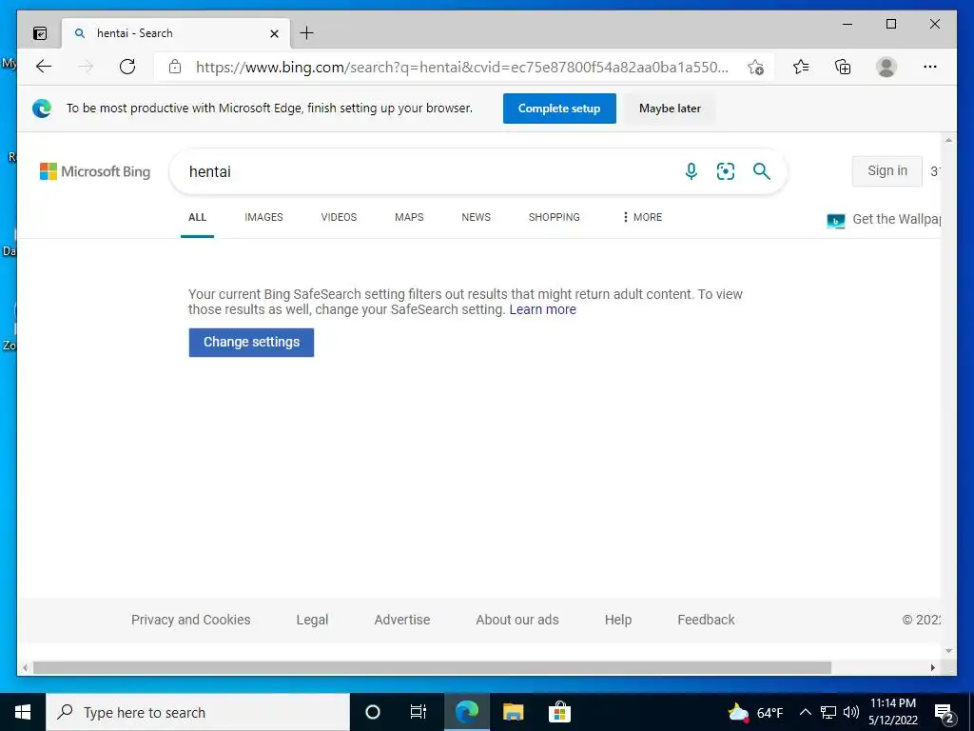
Task: Open volume control in system tray
Action: [851, 712]
